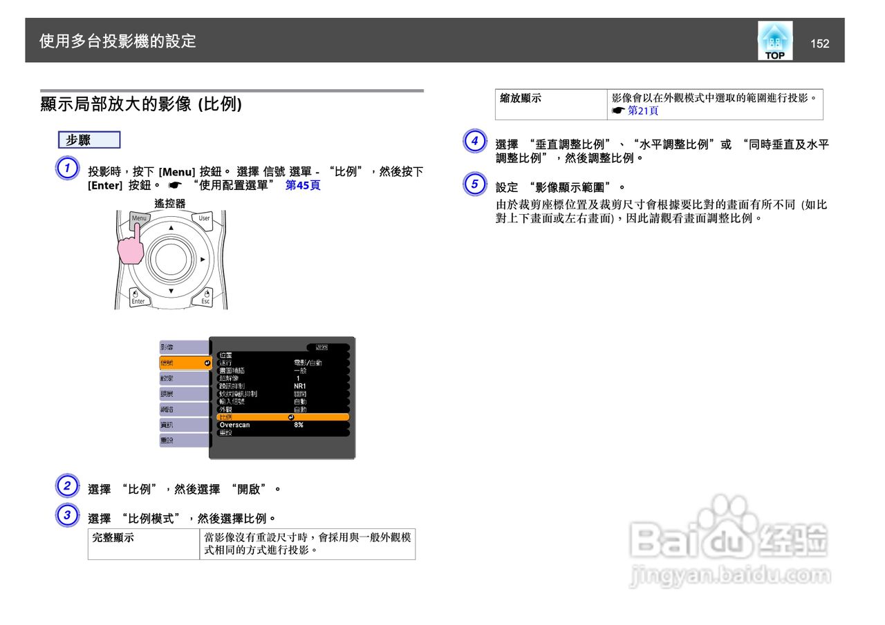This screenshot has height=625, width=885.
Task: Select the 重設 tab at the bottom
Action: coord(171,439)
